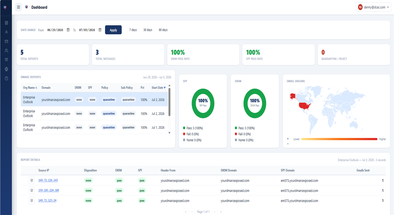Viewport: 394px width, 215px height.
Task: Select the 90 days quick range
Action: click(163, 30)
